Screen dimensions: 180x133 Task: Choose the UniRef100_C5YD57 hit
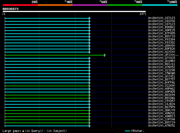point(161,101)
